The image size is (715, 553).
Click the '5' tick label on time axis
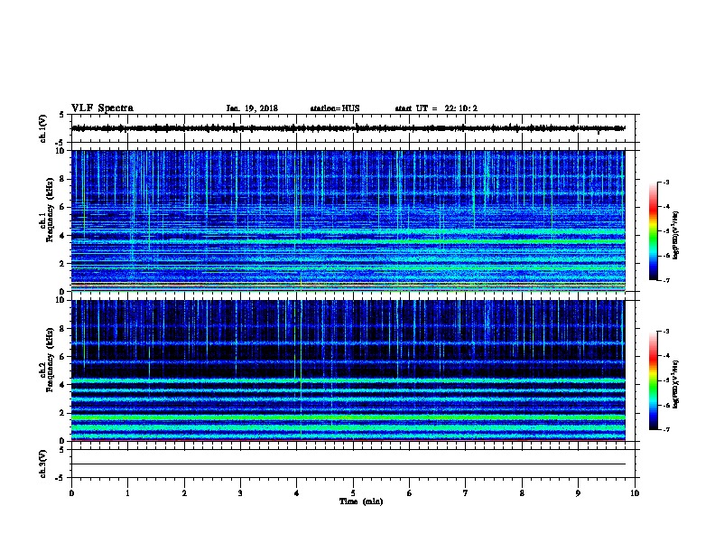(x=353, y=493)
